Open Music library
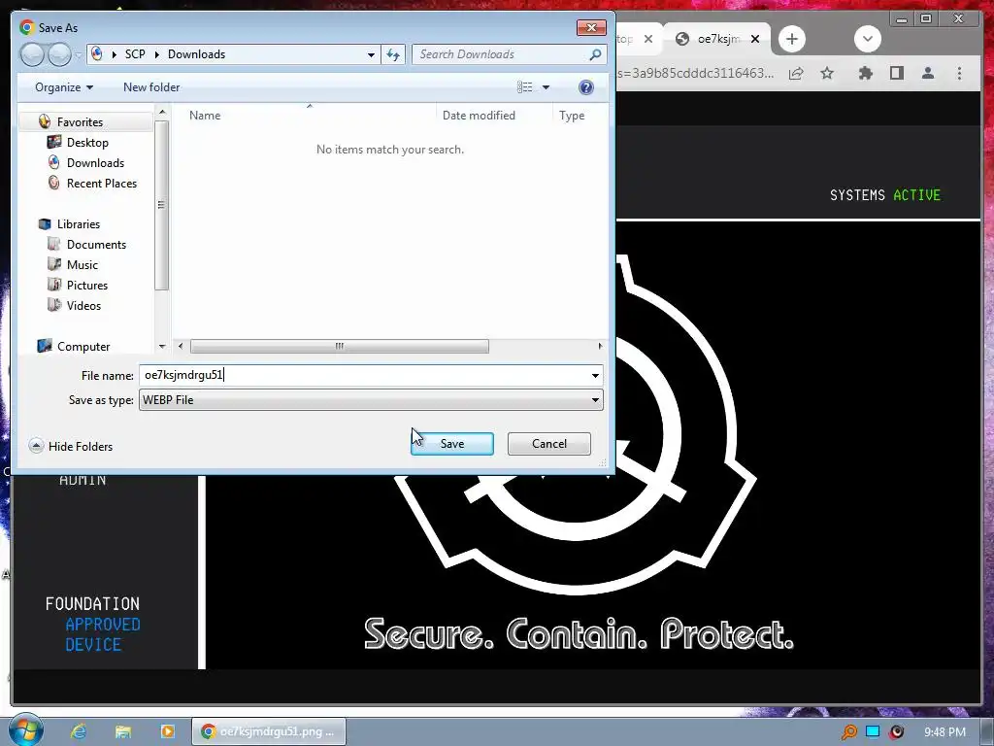 click(82, 265)
